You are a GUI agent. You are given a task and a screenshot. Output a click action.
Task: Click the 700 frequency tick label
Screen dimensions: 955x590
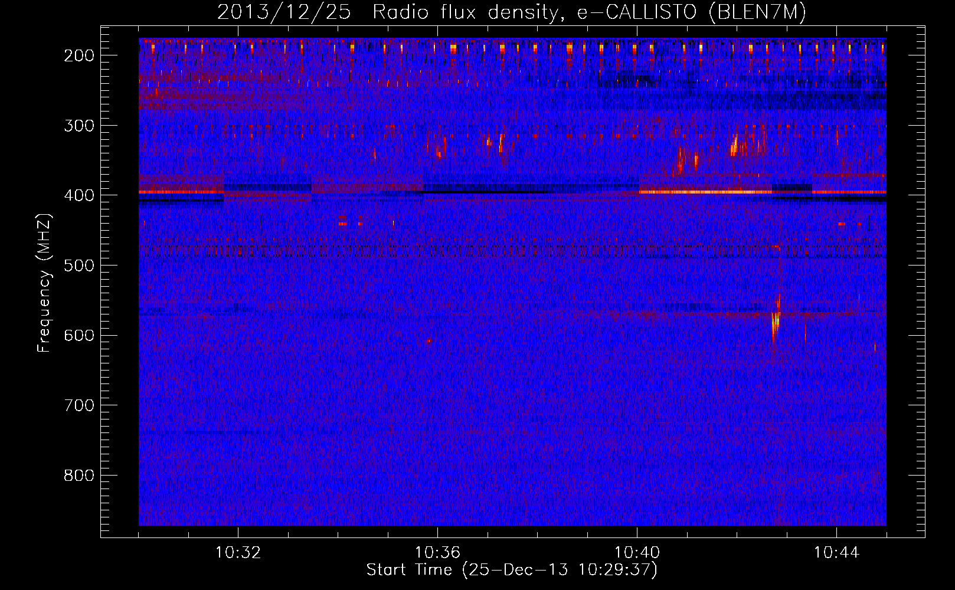(79, 405)
